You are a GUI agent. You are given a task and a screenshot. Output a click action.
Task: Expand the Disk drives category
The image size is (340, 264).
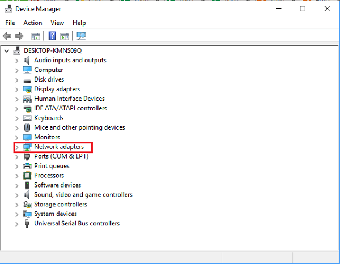coord(17,80)
